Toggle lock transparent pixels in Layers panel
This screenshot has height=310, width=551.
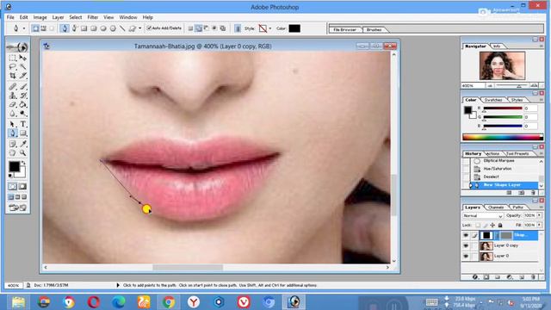478,225
